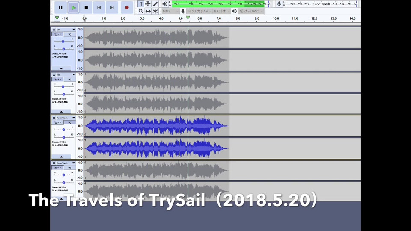Click the green pinned play head triangle at ruler start
This screenshot has width=411, height=231.
pos(57,18)
